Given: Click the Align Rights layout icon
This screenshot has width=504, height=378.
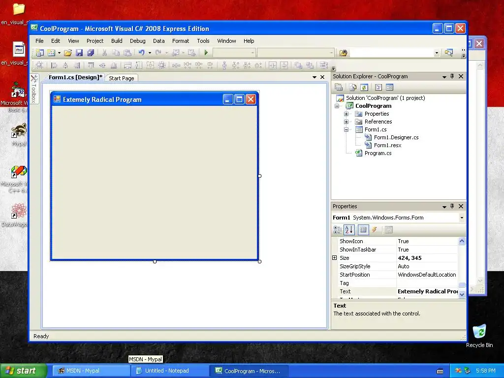Looking at the screenshot, I should click(77, 65).
